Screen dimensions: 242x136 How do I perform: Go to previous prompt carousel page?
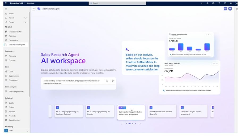122,124
